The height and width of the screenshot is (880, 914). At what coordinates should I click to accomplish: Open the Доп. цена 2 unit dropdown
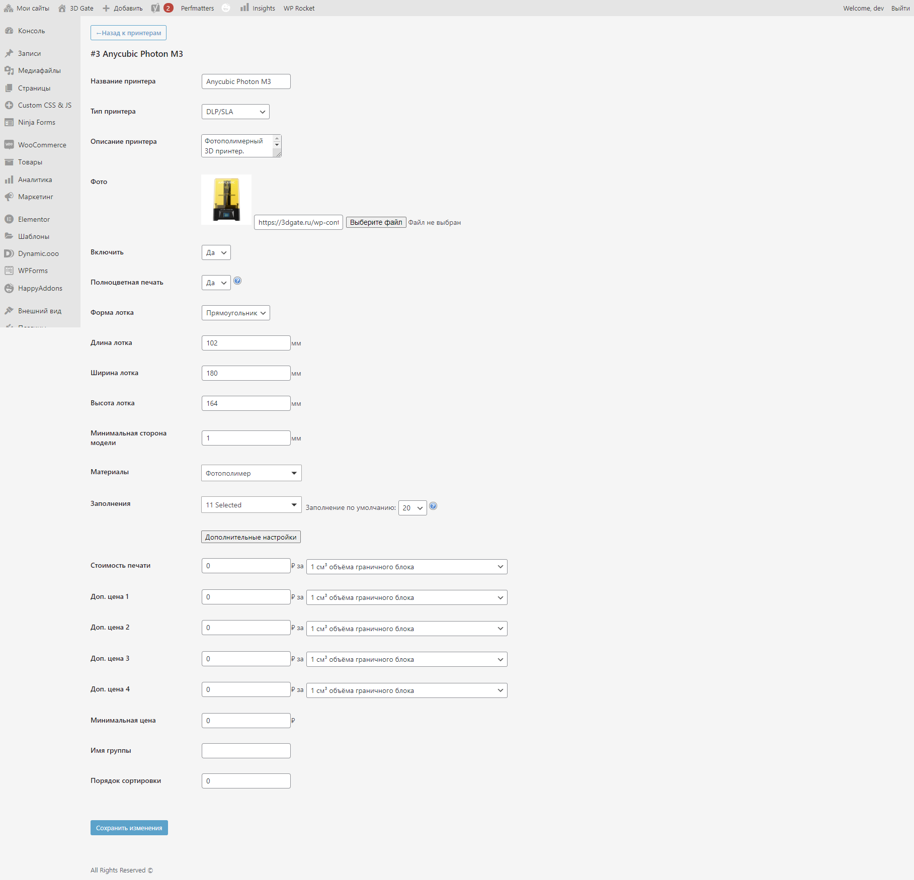[x=407, y=629]
